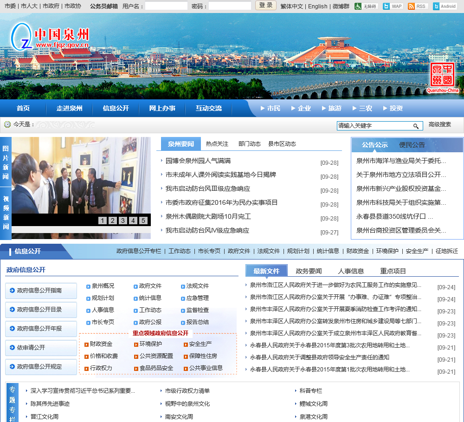Open 应急管理 link in info grid
Screen dimensions: 464x422
tap(197, 298)
